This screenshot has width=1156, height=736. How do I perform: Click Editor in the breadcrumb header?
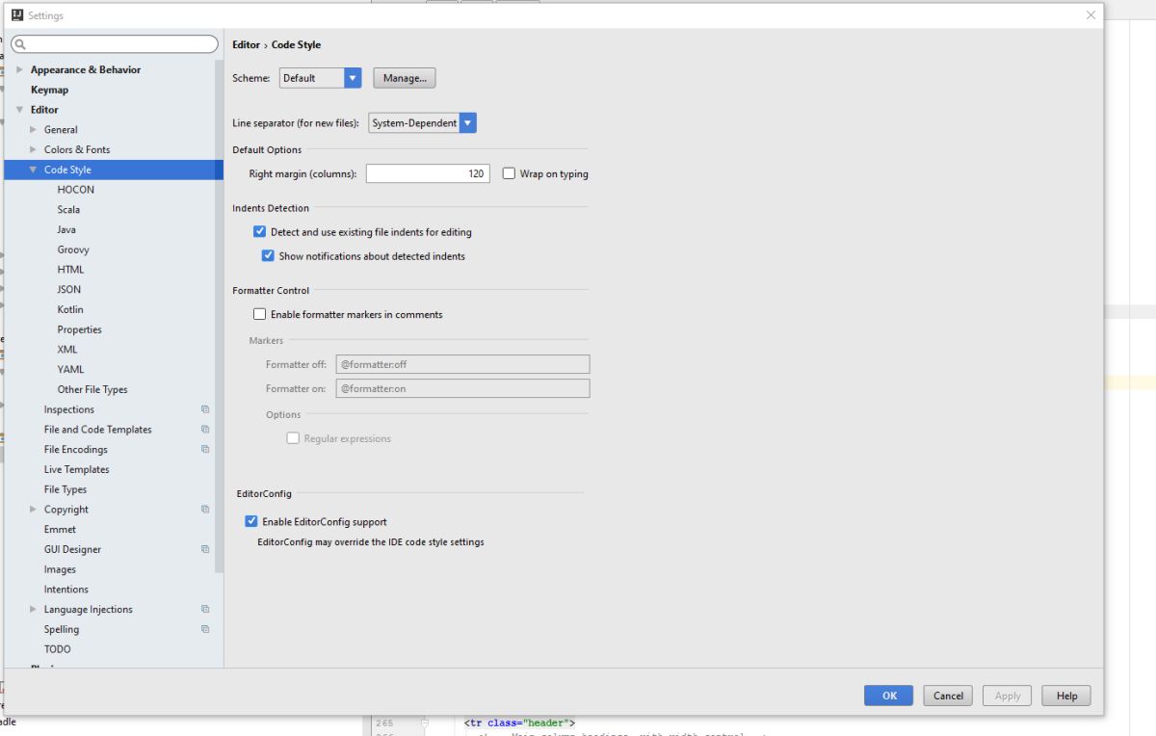pyautogui.click(x=247, y=44)
